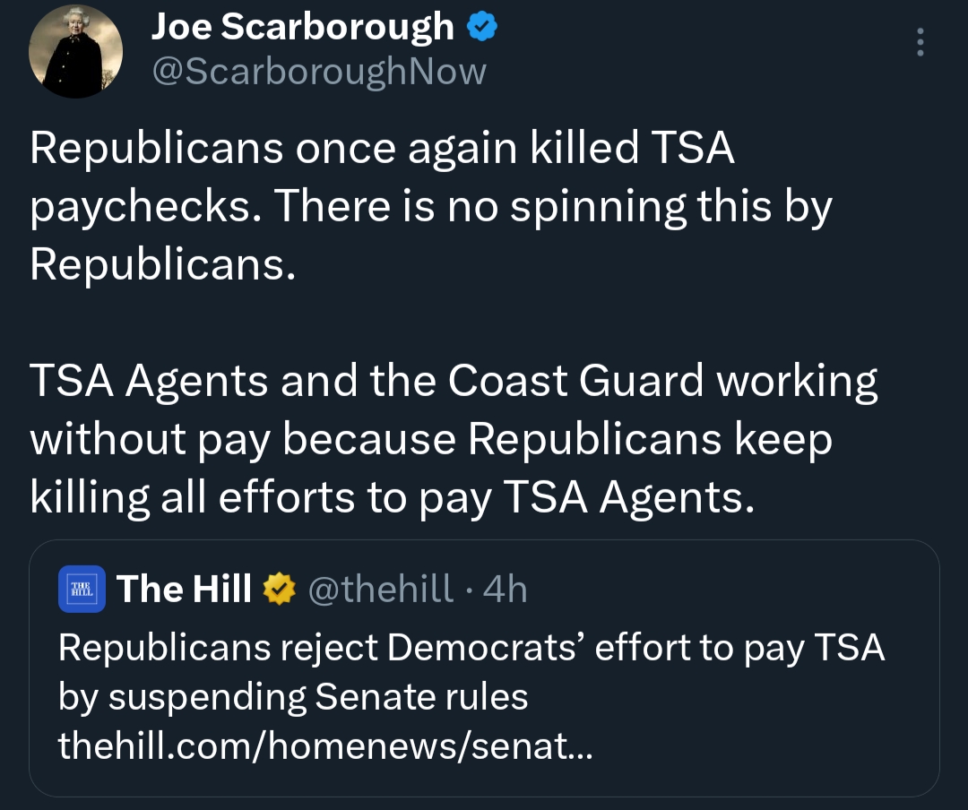The image size is (968, 810).
Task: Click the gold verified badge beside The Hill
Action: (x=280, y=589)
